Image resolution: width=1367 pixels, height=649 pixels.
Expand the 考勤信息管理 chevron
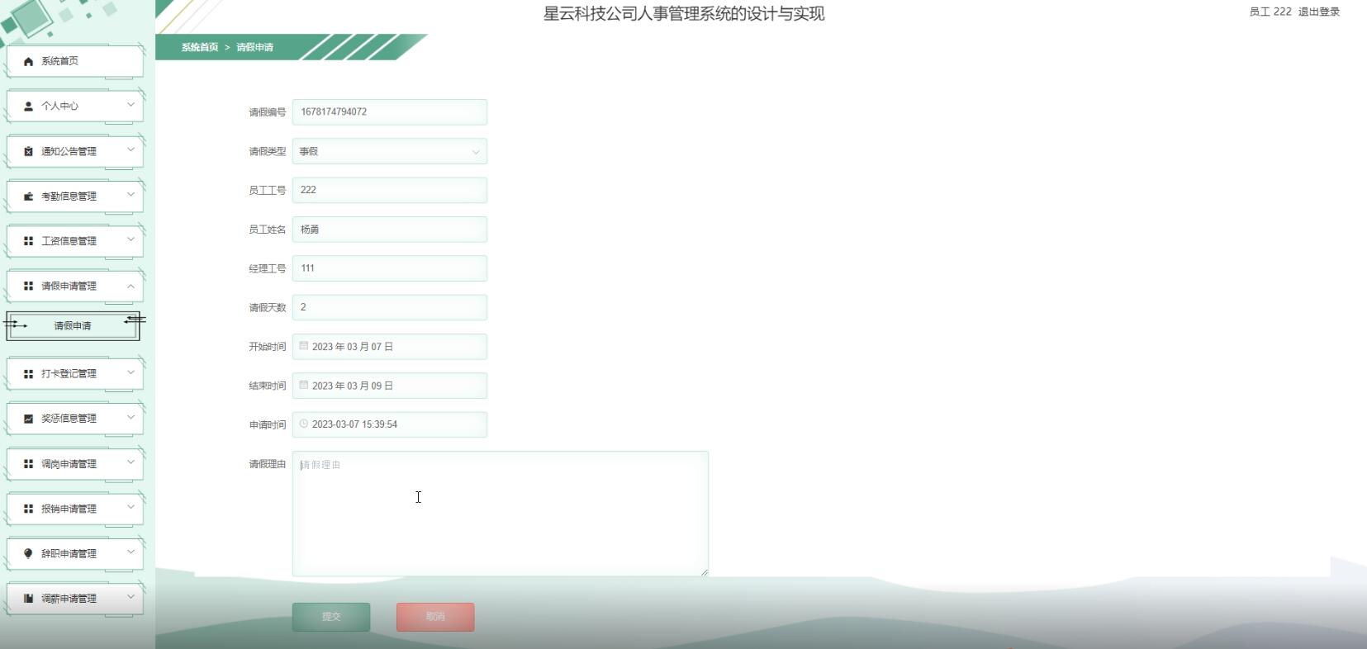tap(131, 195)
